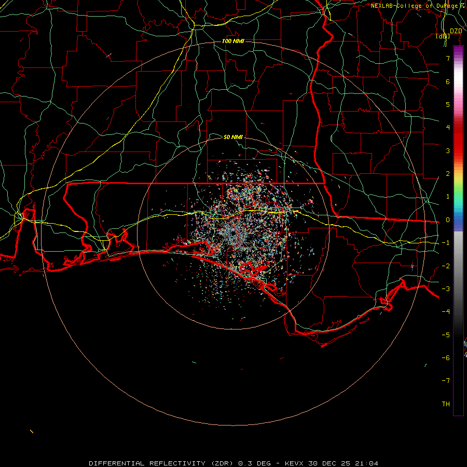
Task: Select the 7 dB value on the scale
Action: click(448, 58)
